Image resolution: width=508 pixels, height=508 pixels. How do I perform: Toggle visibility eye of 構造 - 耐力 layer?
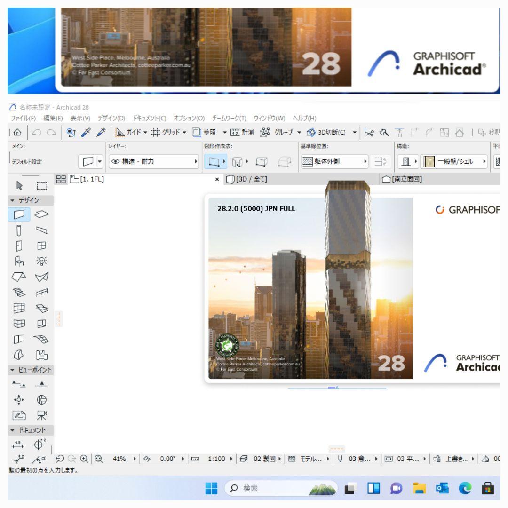tap(115, 161)
